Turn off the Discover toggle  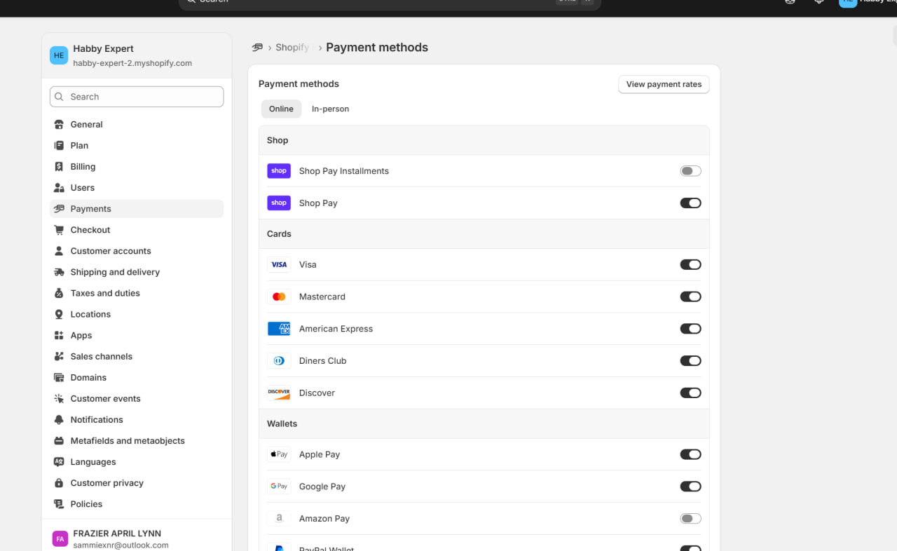coord(690,393)
